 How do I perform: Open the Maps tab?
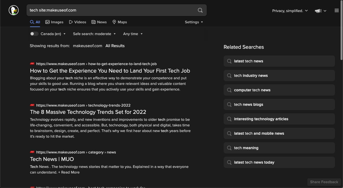click(120, 22)
